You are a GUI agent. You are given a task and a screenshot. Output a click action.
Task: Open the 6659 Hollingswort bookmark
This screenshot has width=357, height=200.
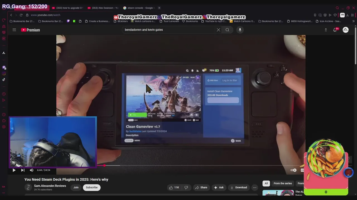[x=300, y=21]
